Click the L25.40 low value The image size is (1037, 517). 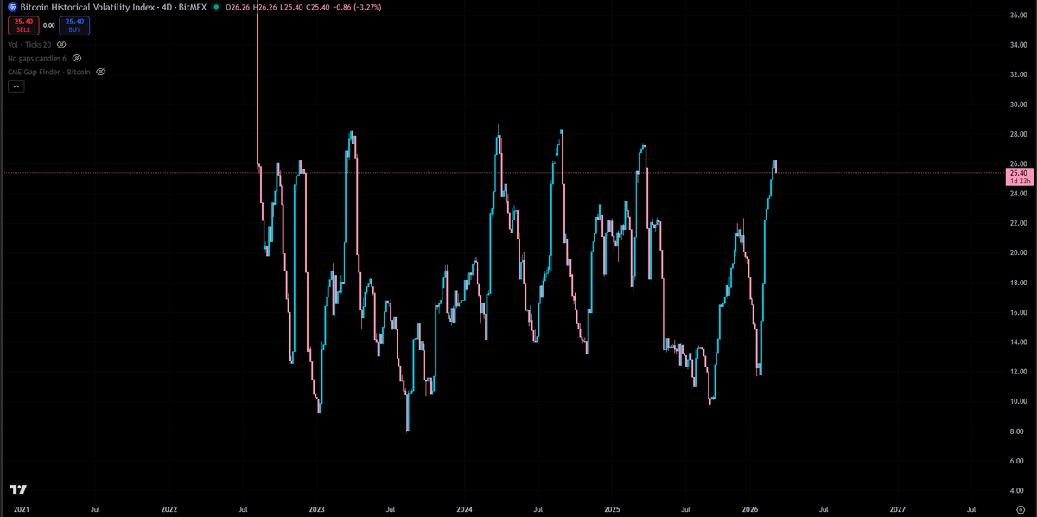point(293,7)
